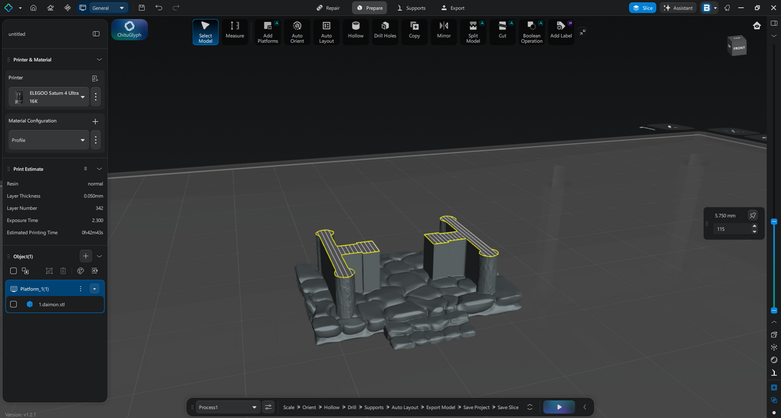Click the Copy tool in toolbar

tap(415, 32)
